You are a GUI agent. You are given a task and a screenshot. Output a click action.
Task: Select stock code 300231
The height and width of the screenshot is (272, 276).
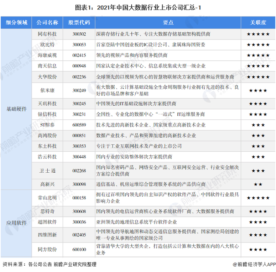pyautogui.click(x=79, y=114)
